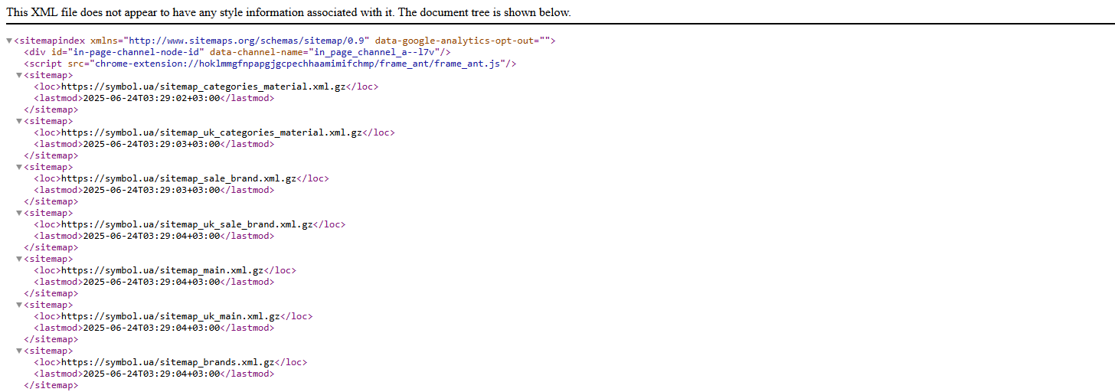Collapse sitemap node containing sitemap_brands.xml.gz
Image resolution: width=1115 pixels, height=392 pixels.
click(x=19, y=351)
